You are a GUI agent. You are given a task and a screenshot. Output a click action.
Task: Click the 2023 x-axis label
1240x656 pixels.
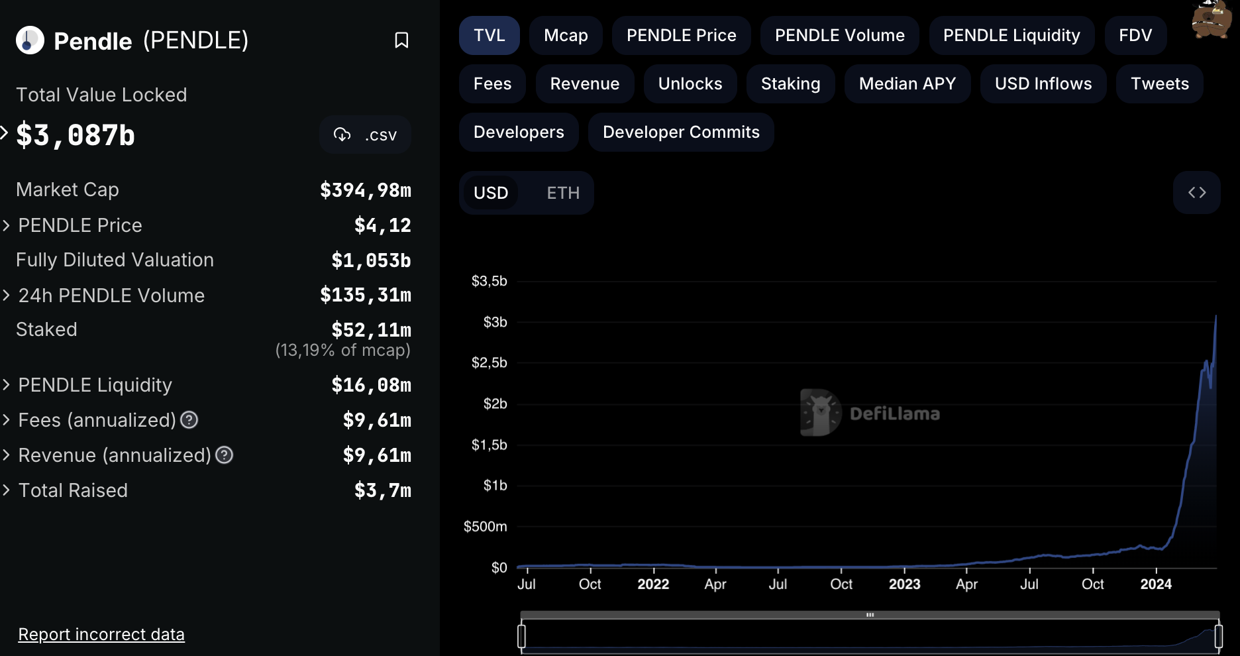(x=904, y=584)
